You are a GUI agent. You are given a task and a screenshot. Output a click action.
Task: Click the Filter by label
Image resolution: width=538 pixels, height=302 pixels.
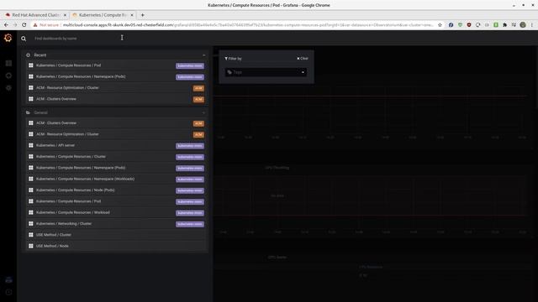(233, 59)
